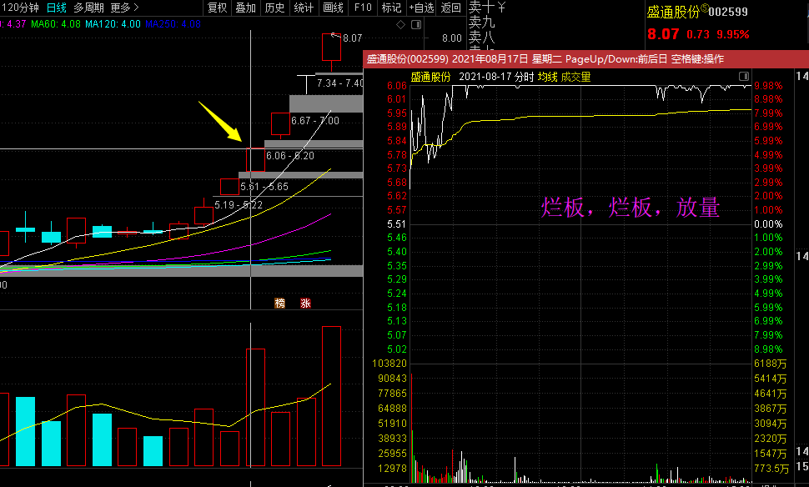
Task: Open the 复权 adjustment menu
Action: point(217,8)
